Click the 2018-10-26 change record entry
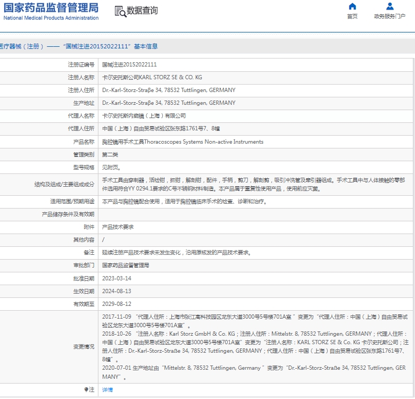Viewport: 415px width, 399px height. coord(255,346)
